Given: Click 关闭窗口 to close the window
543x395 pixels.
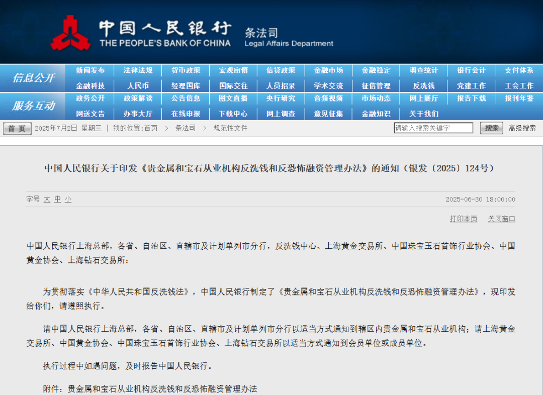Looking at the screenshot, I should [501, 219].
